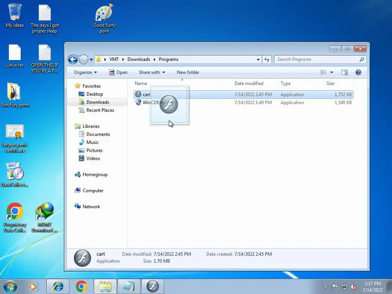Screen dimensions: 392x294
Task: Open Explorer help question mark icon
Action: (358, 72)
